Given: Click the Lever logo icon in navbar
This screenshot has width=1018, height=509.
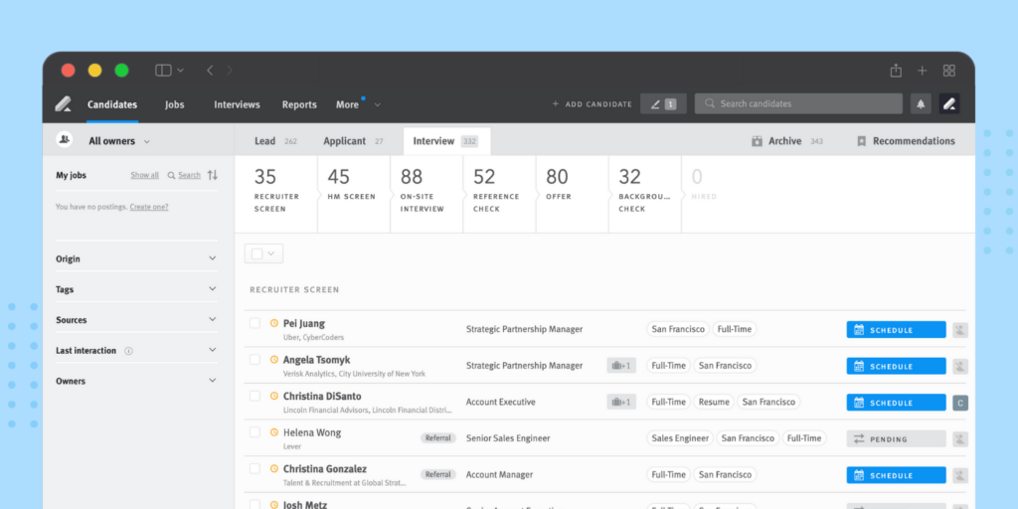Looking at the screenshot, I should pyautogui.click(x=63, y=103).
